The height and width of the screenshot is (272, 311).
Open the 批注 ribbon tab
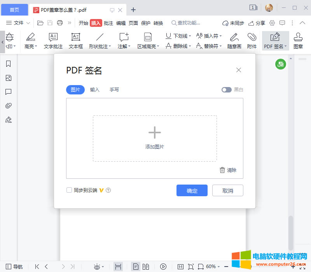108,23
